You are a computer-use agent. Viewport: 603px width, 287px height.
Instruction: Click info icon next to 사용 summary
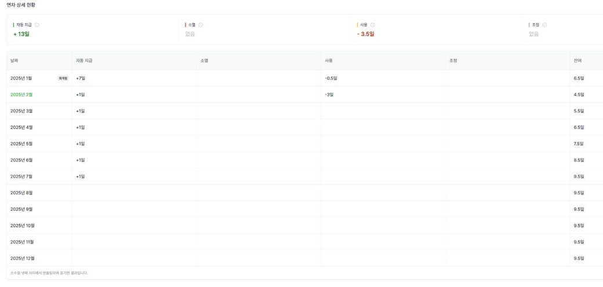click(x=372, y=25)
